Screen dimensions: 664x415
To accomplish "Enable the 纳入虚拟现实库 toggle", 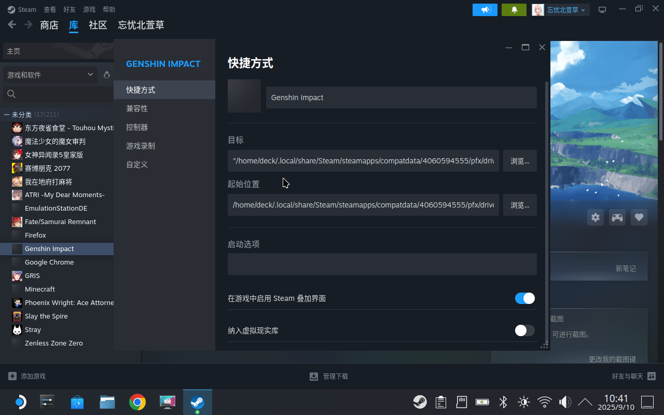I will [x=524, y=330].
